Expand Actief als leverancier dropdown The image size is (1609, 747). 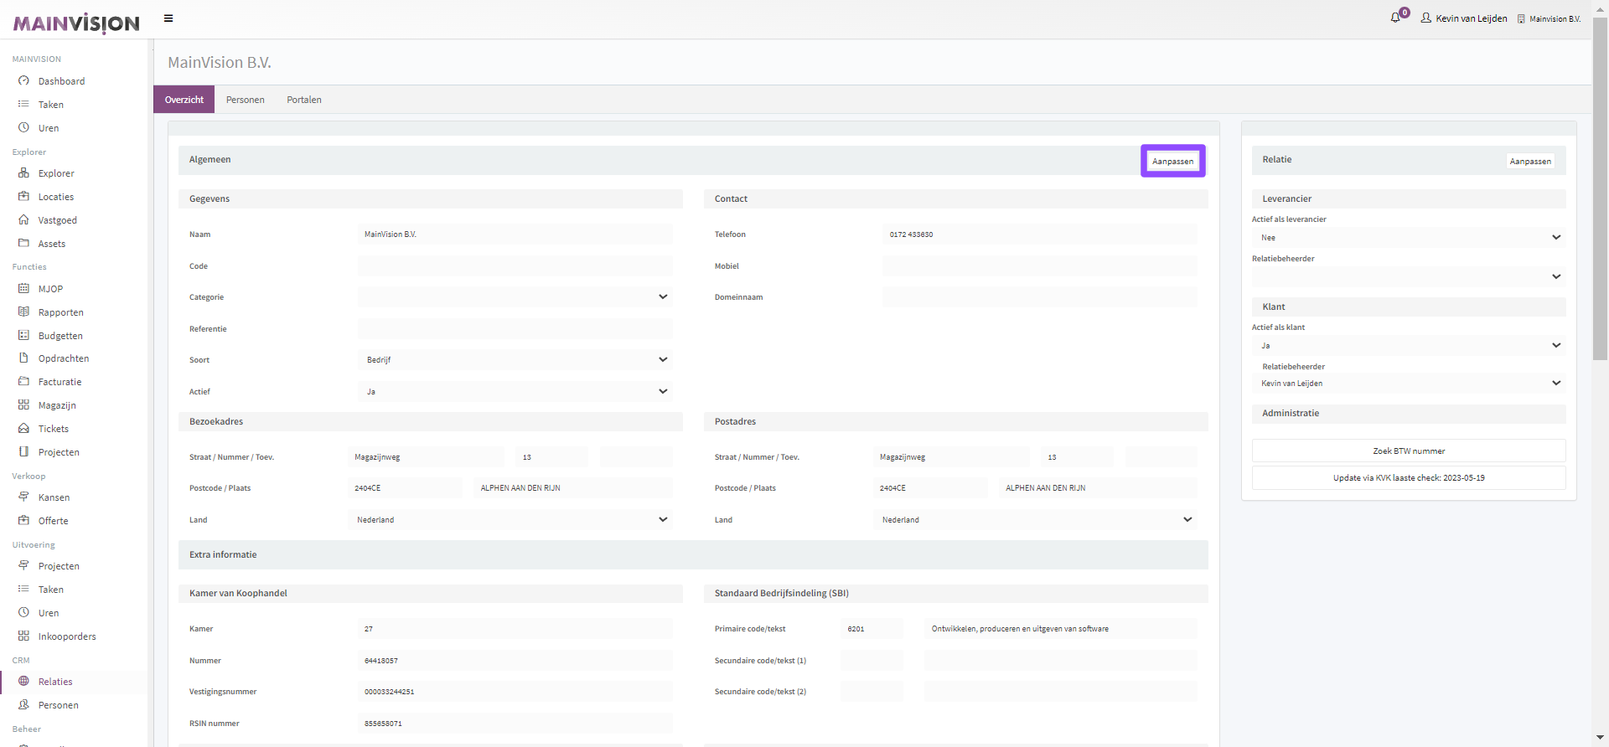(1409, 238)
